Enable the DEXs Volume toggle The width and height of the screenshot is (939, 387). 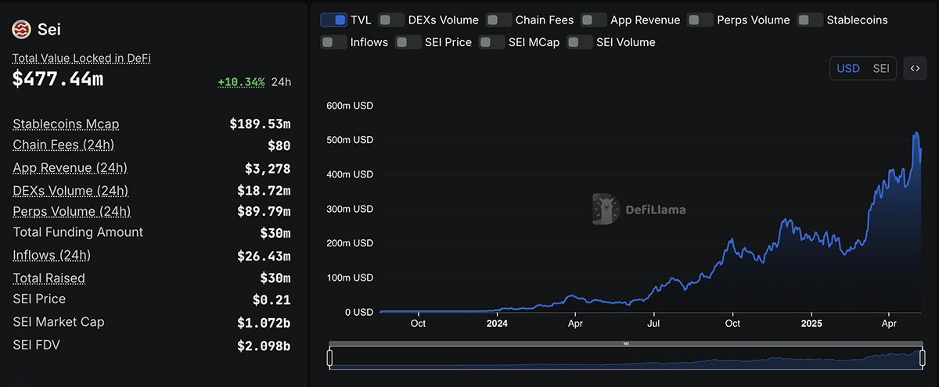(391, 20)
